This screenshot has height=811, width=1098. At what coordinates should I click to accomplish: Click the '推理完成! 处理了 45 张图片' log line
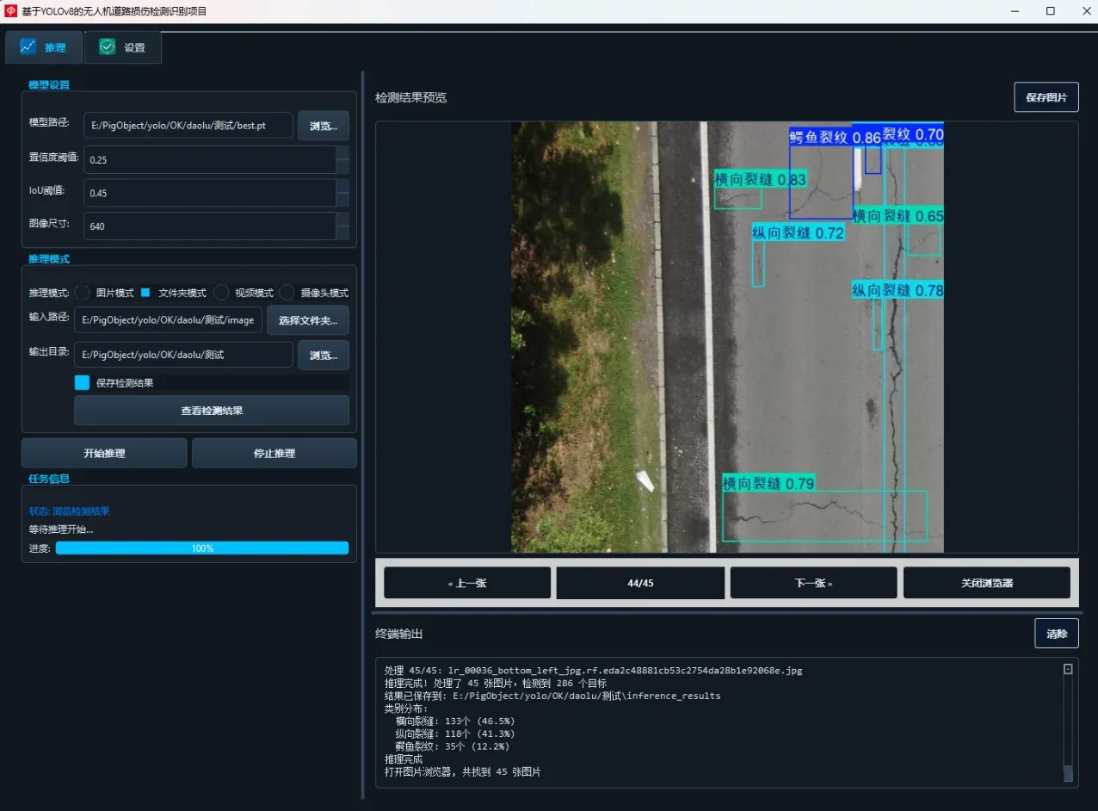(496, 683)
